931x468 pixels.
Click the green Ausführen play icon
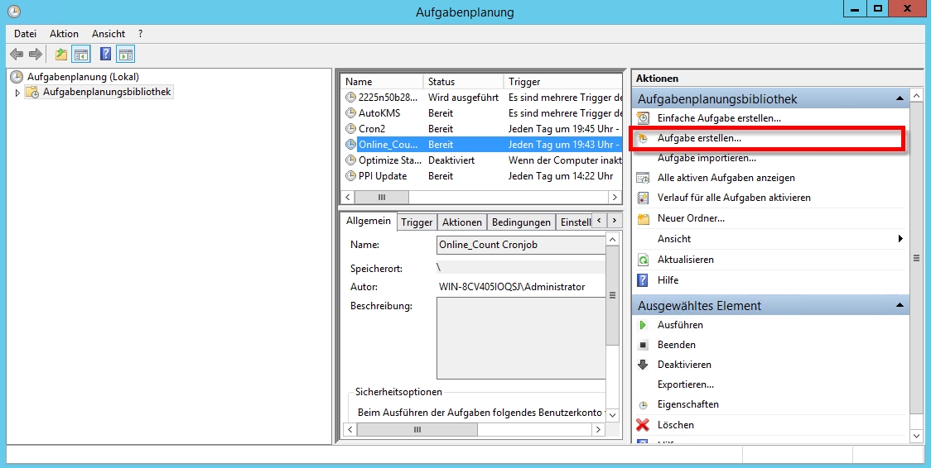click(x=643, y=325)
